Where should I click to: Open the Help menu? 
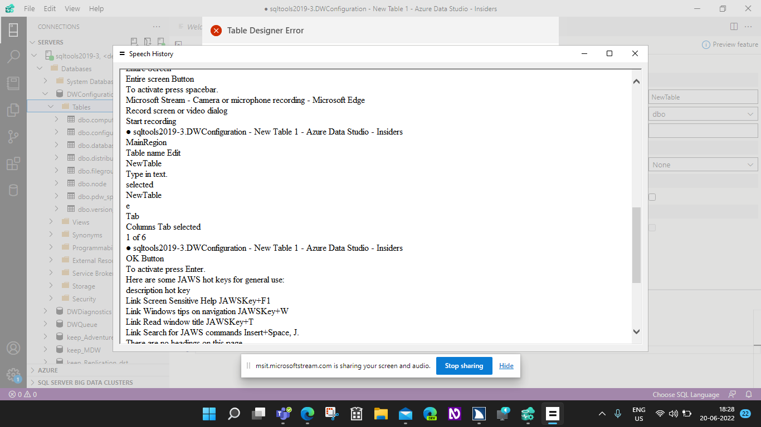96,8
